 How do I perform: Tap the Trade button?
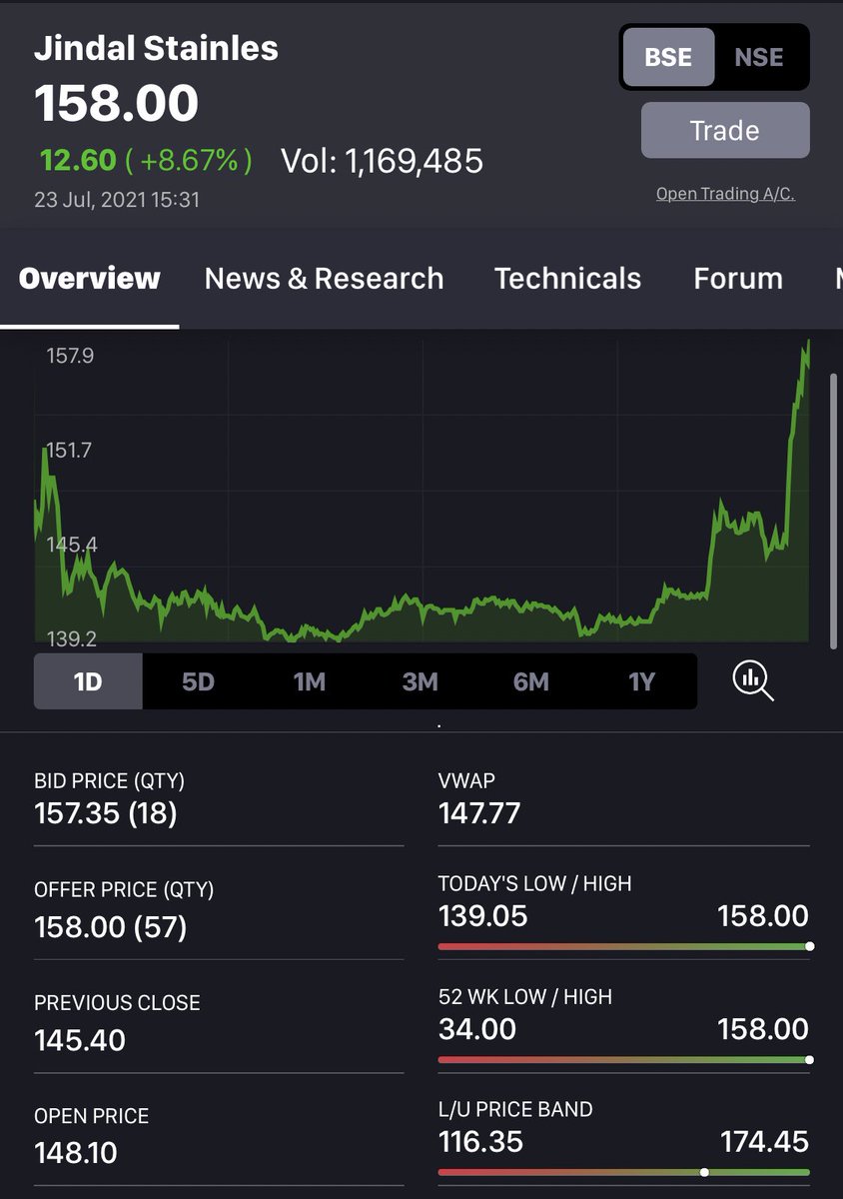[x=725, y=130]
